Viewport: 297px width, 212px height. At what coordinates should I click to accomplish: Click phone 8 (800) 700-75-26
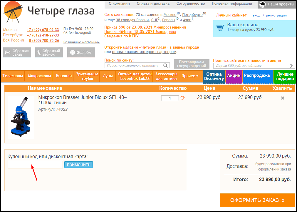[x=44, y=41]
